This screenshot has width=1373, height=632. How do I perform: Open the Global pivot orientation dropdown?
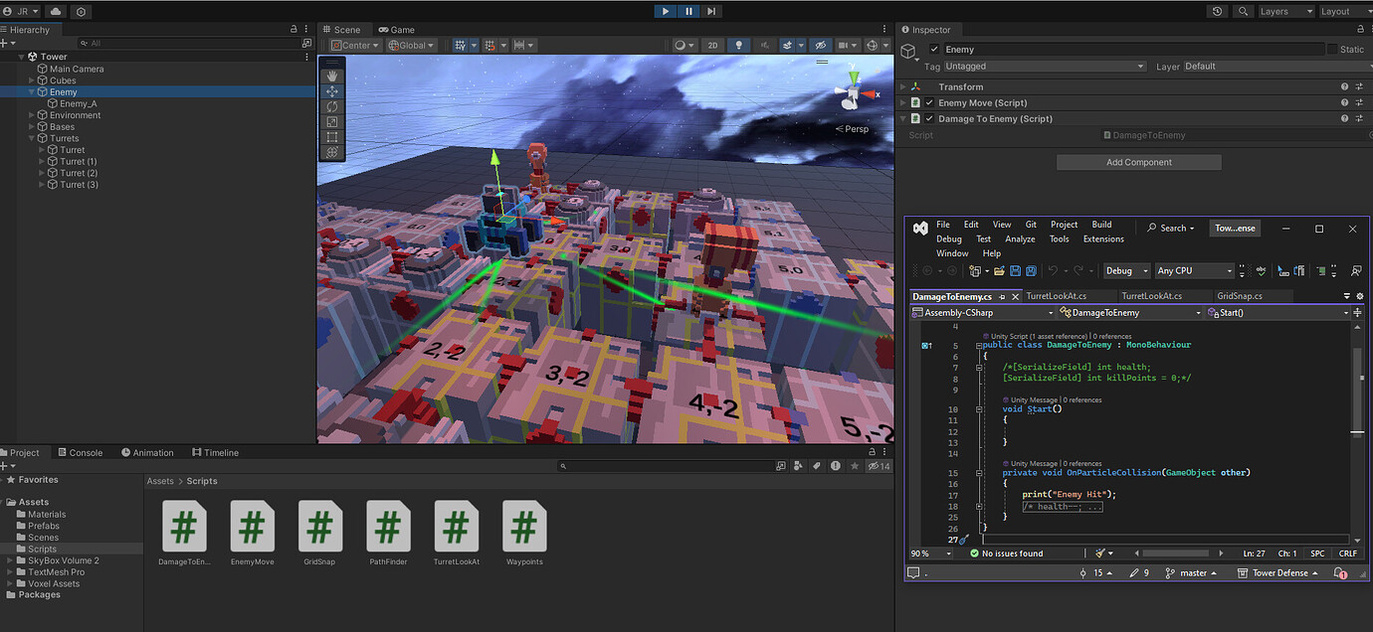click(x=411, y=44)
